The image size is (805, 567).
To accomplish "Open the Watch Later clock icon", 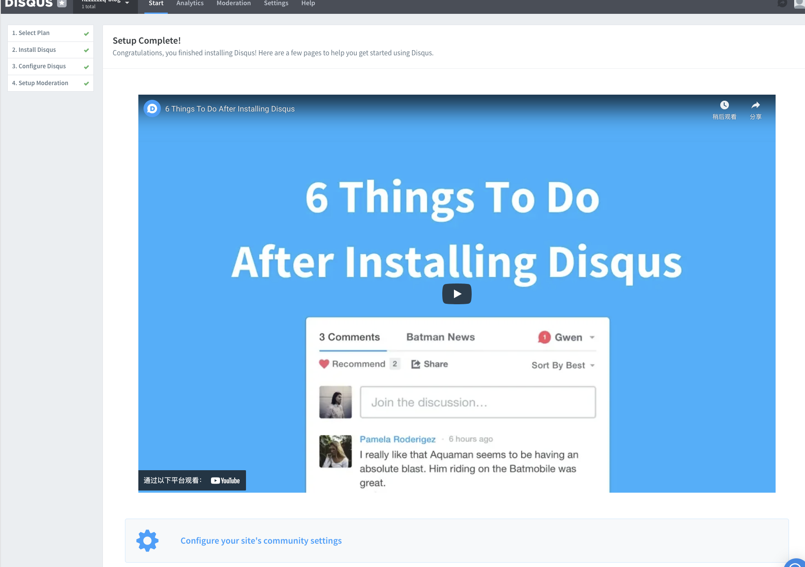I will 724,105.
